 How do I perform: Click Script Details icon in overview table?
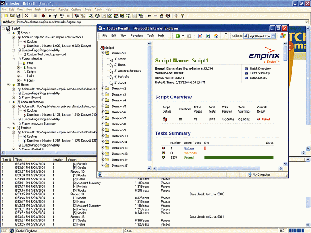[x=165, y=119]
